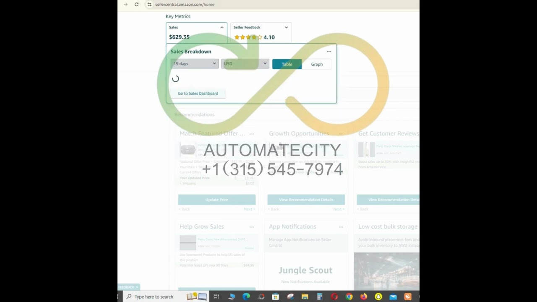Click the Update Price button
The width and height of the screenshot is (537, 302).
(217, 200)
